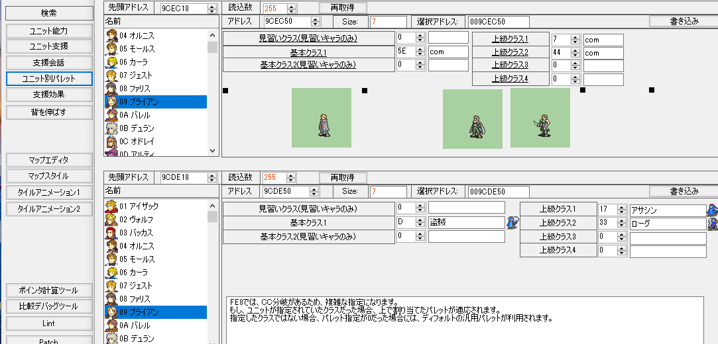Click the caped base-class battle sprite preview

[x=322, y=118]
